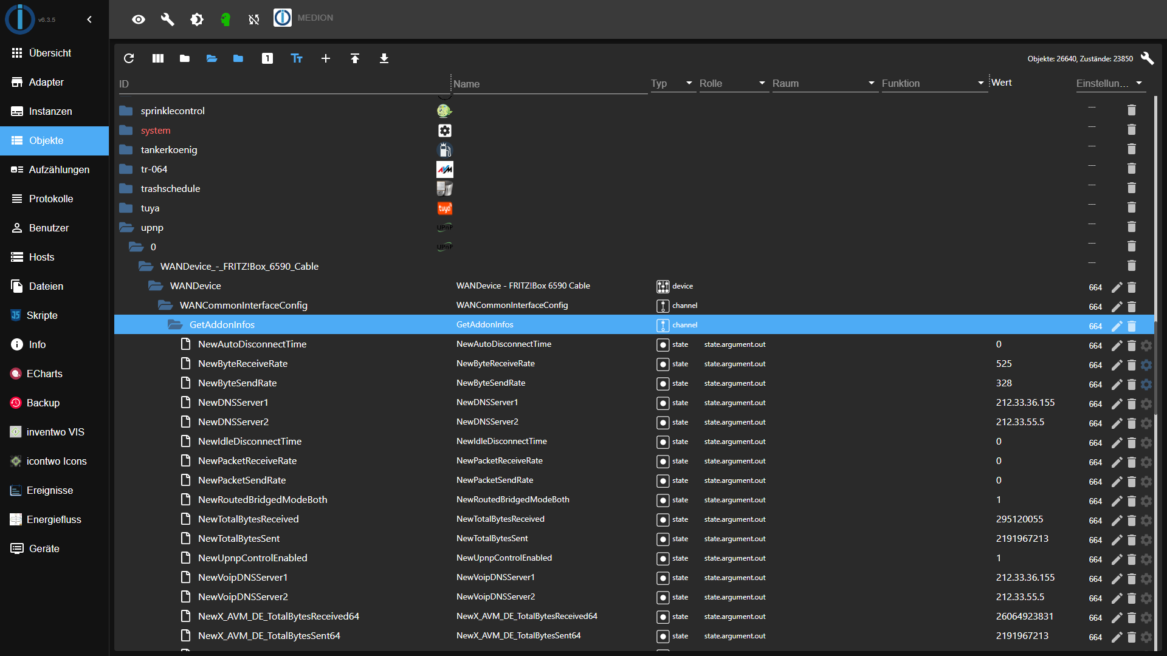Open objects browser configuration wrench at right
This screenshot has width=1167, height=656.
pos(1148,58)
